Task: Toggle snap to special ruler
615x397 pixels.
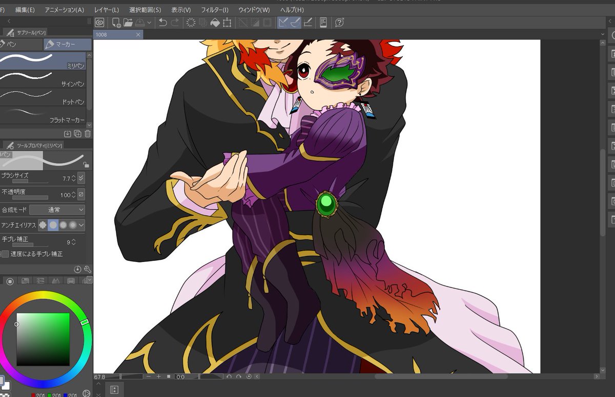Action: click(x=295, y=23)
